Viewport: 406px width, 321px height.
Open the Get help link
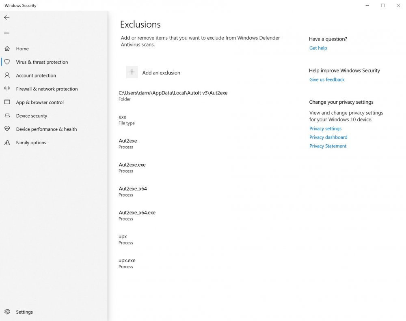[x=318, y=48]
